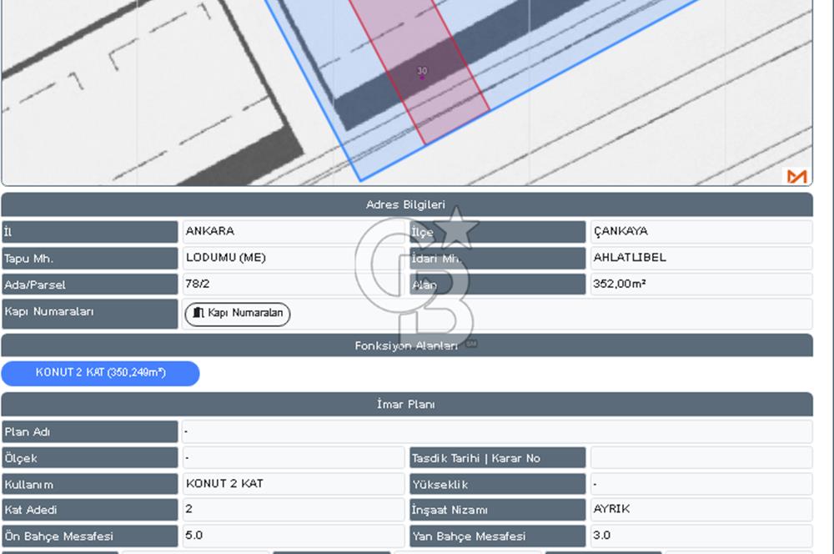Image resolution: width=834 pixels, height=554 pixels.
Task: Click the Tasdik Tarihi | Karar No label
Action: [x=497, y=458]
